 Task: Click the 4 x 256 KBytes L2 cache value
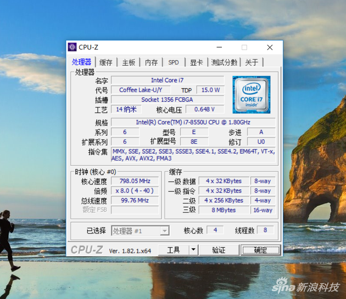click(x=224, y=200)
